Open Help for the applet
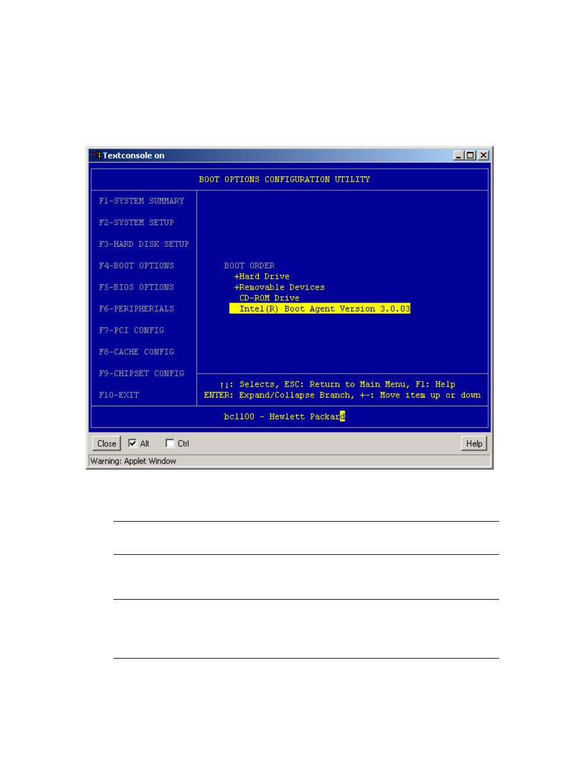This screenshot has height=758, width=585. coord(474,444)
